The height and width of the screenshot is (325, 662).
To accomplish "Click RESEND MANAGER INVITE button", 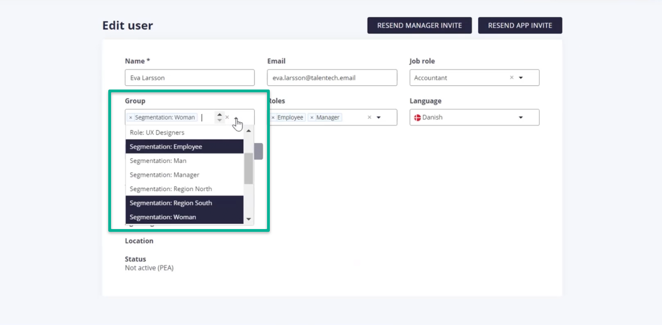I will (x=419, y=25).
